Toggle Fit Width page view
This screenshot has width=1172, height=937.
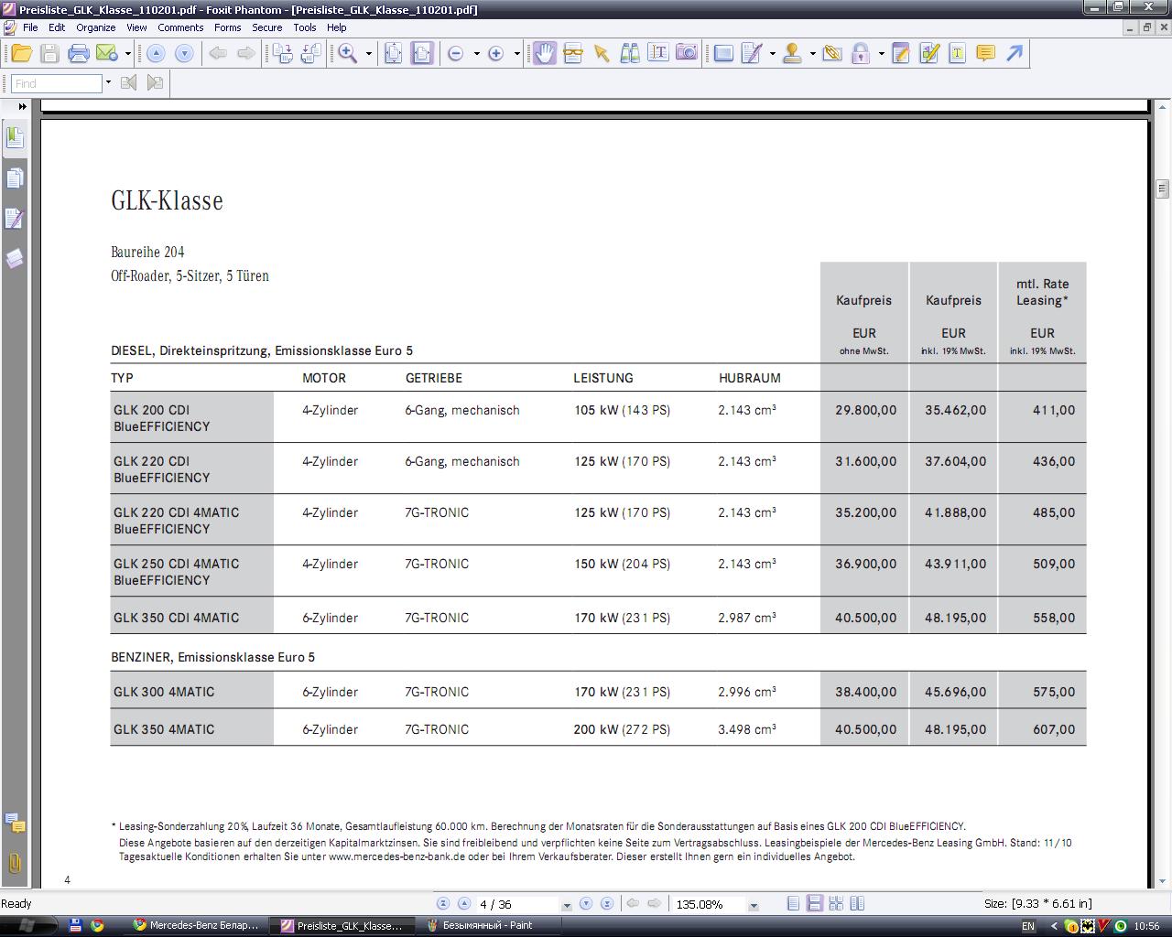coord(421,54)
